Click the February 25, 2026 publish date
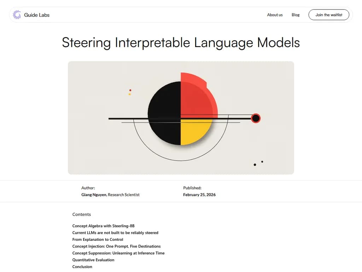Screen dimensions: 362x272 point(199,195)
